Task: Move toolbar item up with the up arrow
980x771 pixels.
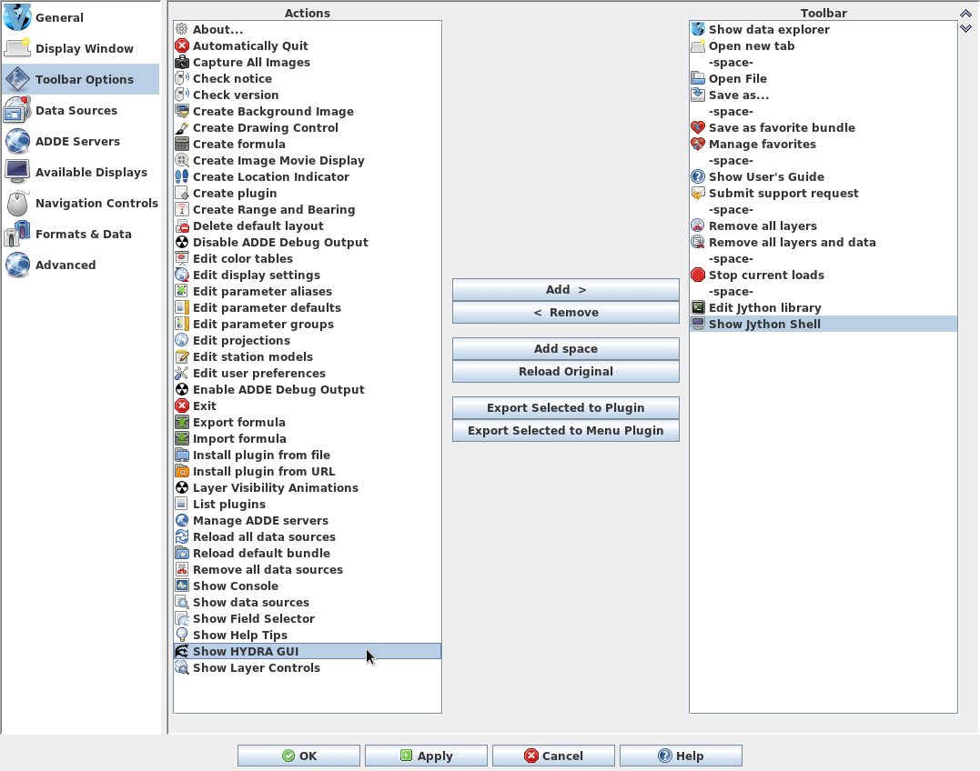Action: click(x=965, y=13)
